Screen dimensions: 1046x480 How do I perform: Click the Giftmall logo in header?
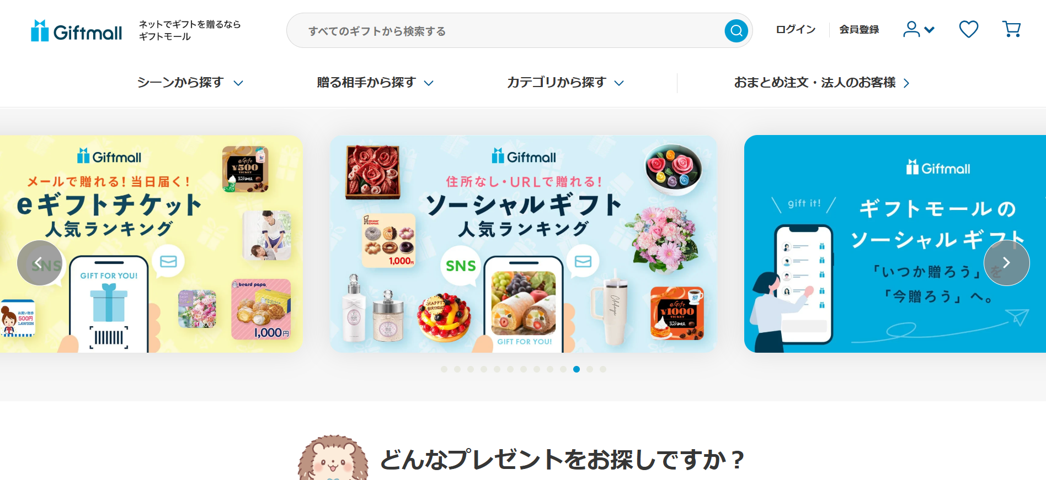point(76,31)
